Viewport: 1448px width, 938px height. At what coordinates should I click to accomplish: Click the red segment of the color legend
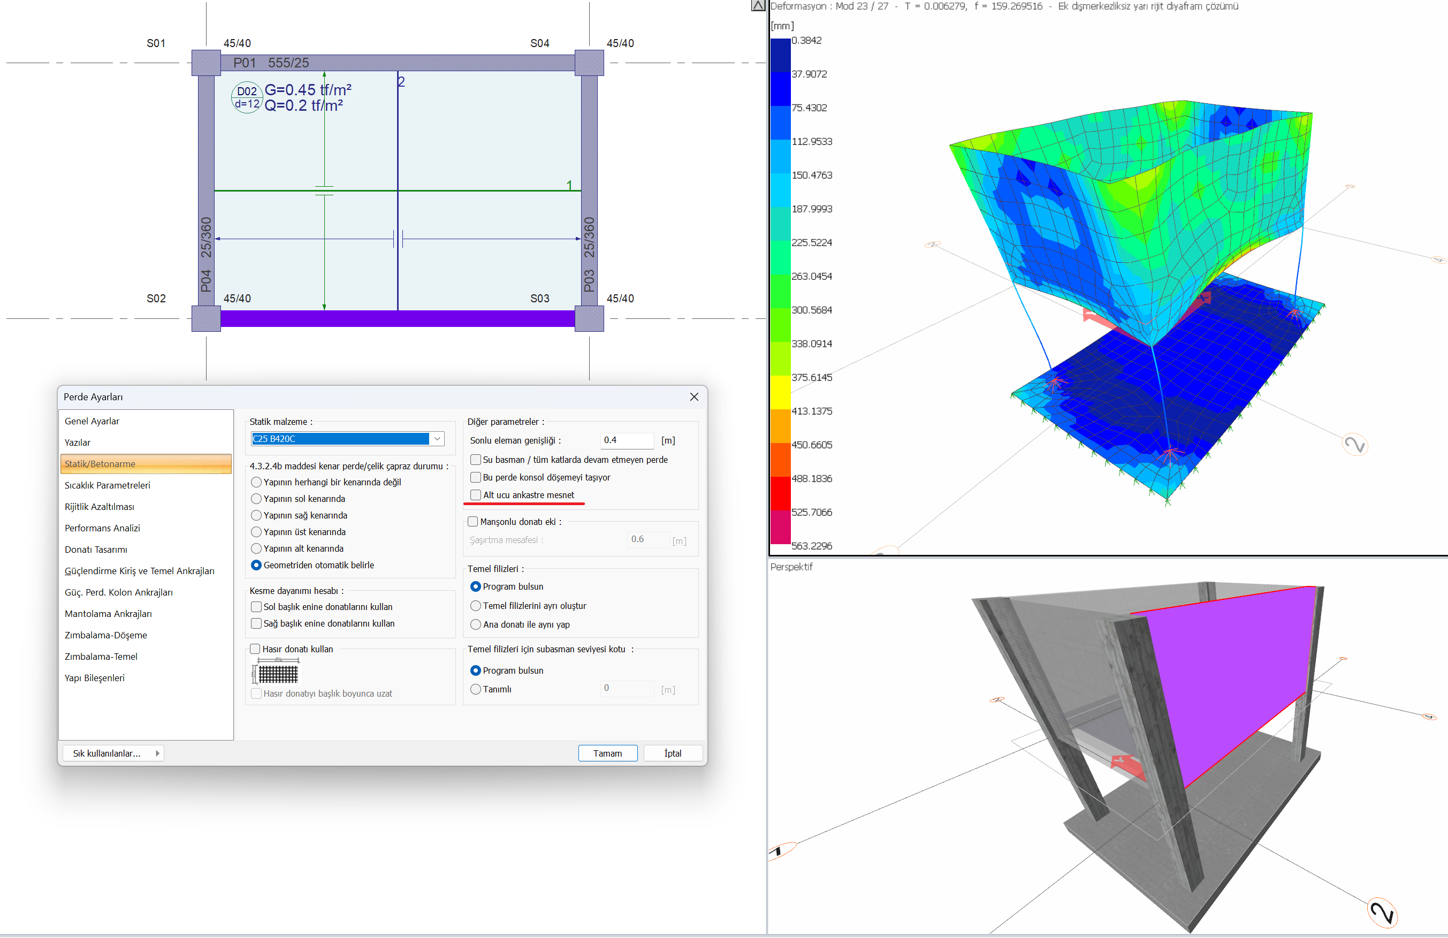pyautogui.click(x=780, y=493)
